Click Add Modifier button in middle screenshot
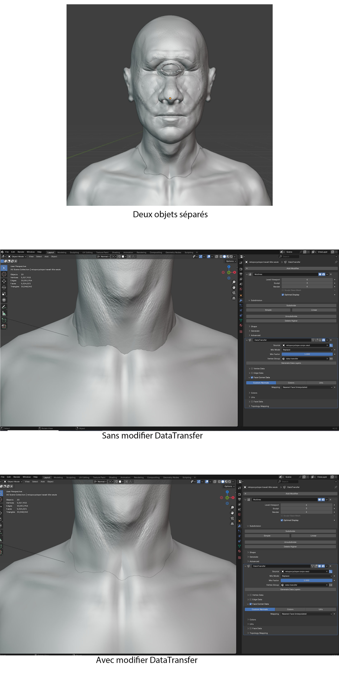Viewport: 339px width, 680px height. 292,268
